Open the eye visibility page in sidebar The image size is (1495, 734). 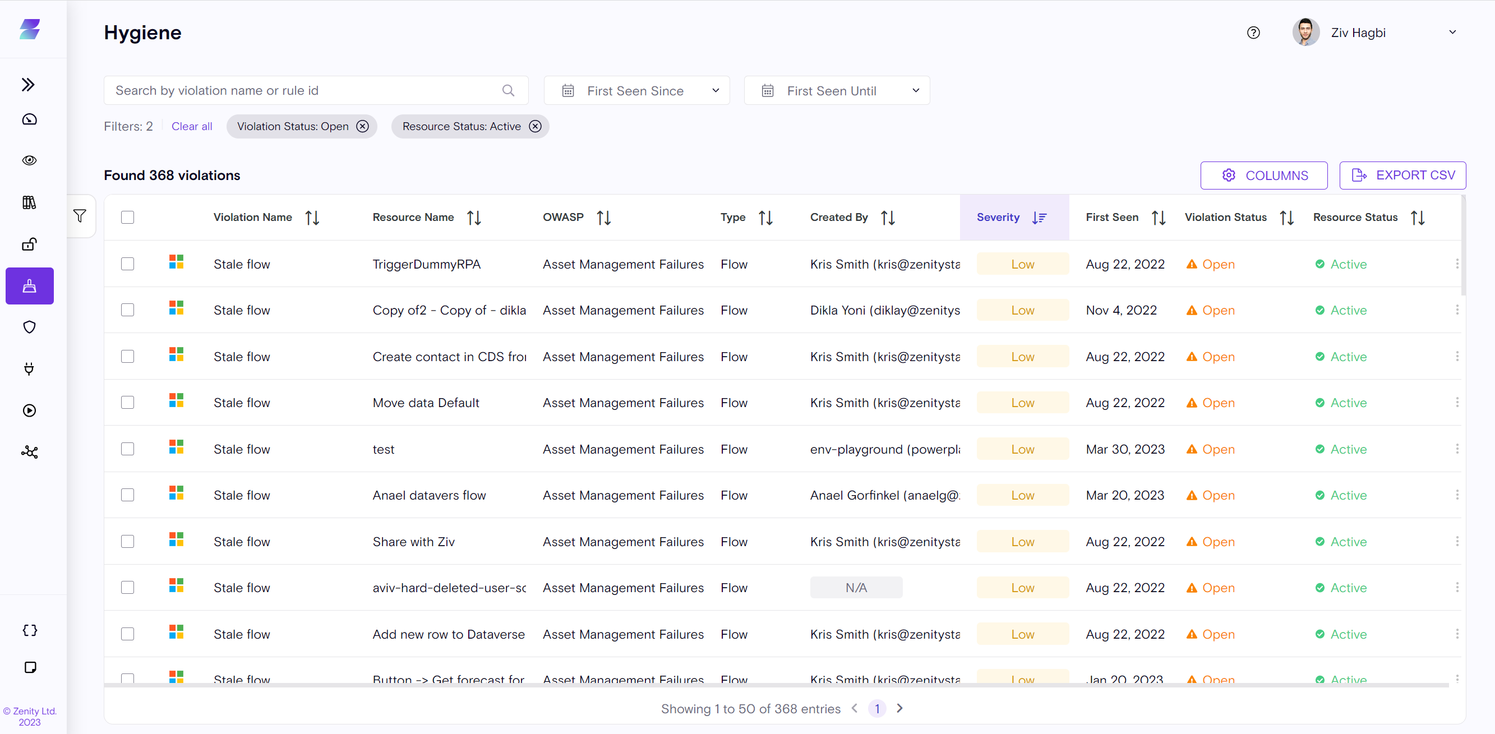[29, 160]
